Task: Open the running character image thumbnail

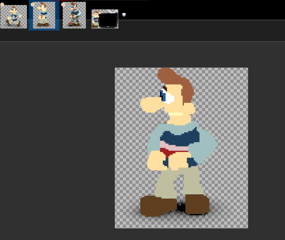Action: coord(13,17)
